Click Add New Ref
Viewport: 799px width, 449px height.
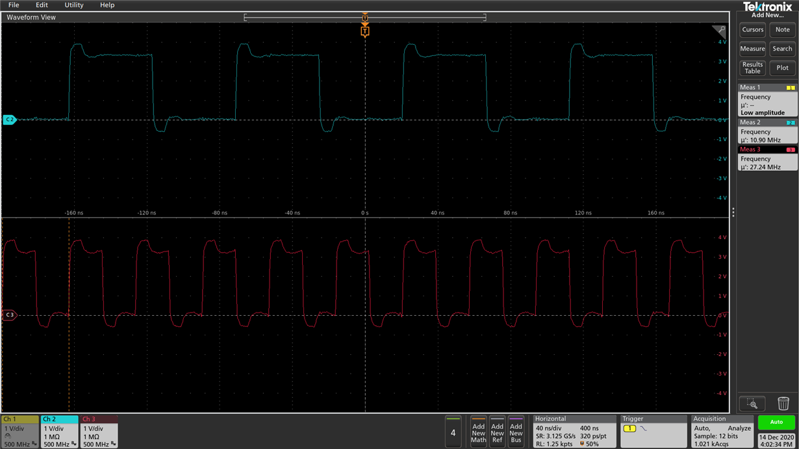point(497,432)
